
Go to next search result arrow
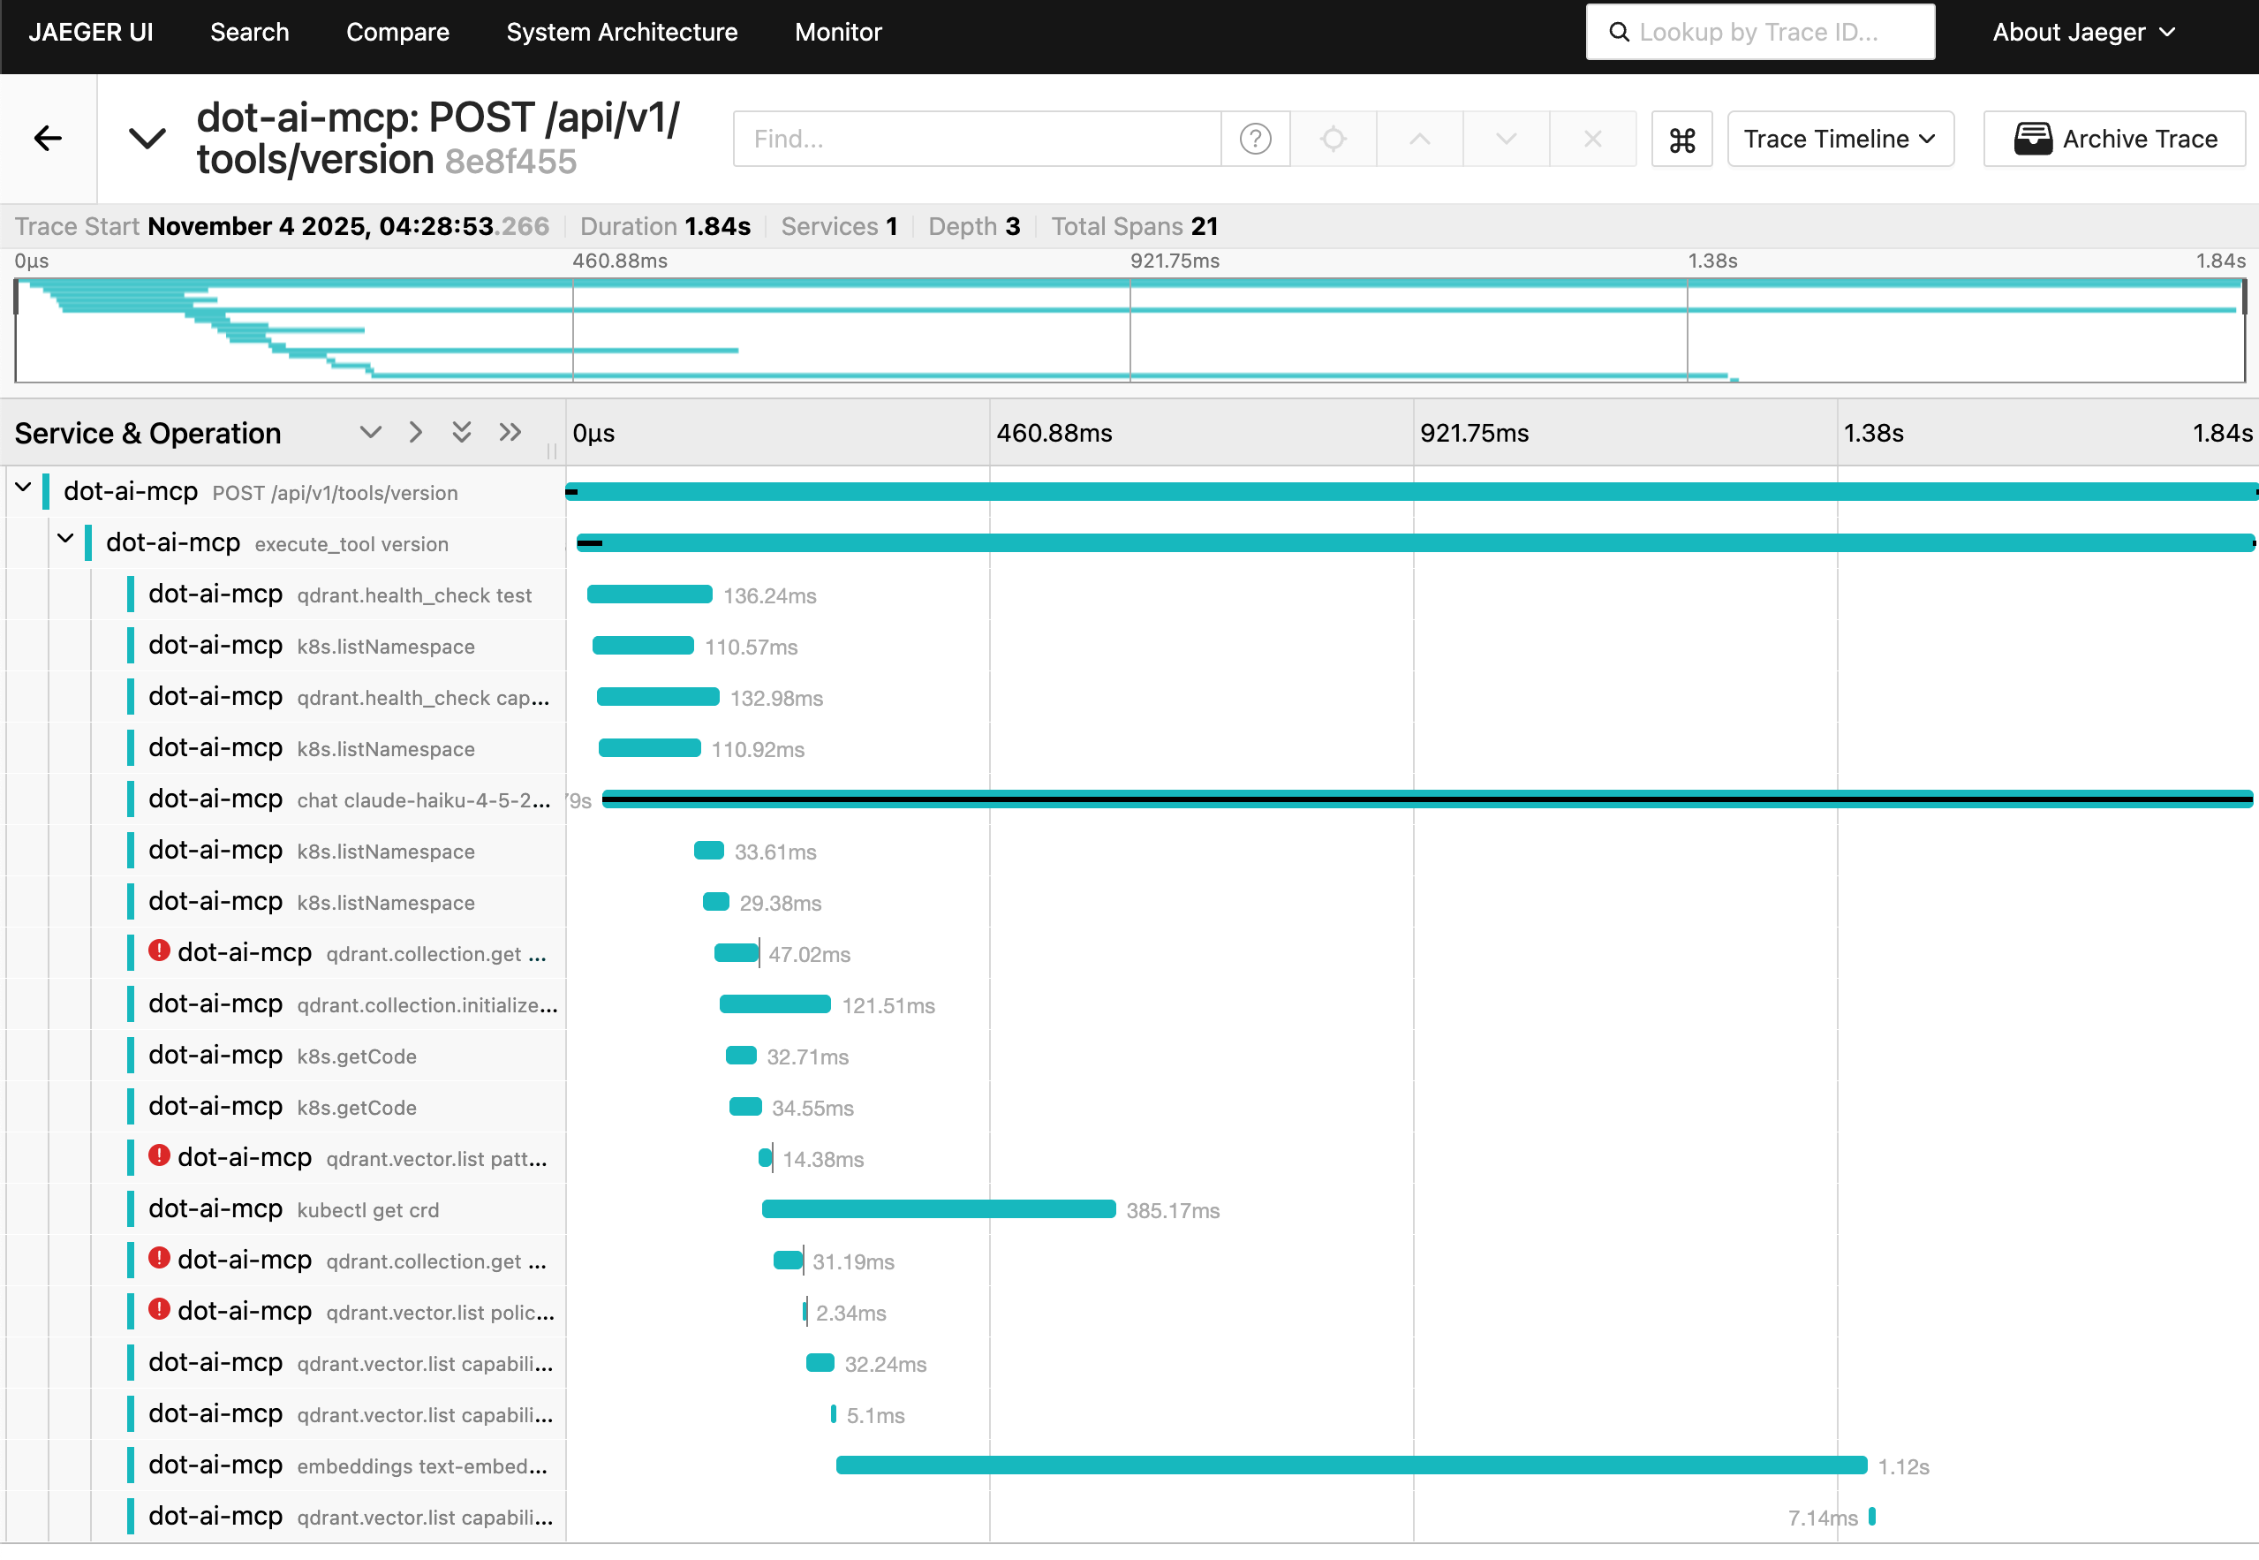[1506, 139]
